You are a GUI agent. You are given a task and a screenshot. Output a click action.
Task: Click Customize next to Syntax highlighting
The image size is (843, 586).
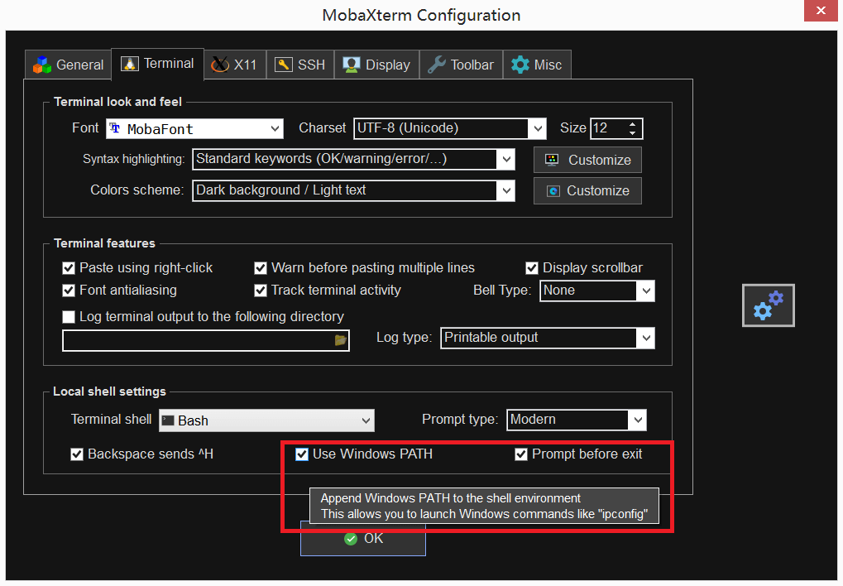click(x=587, y=160)
